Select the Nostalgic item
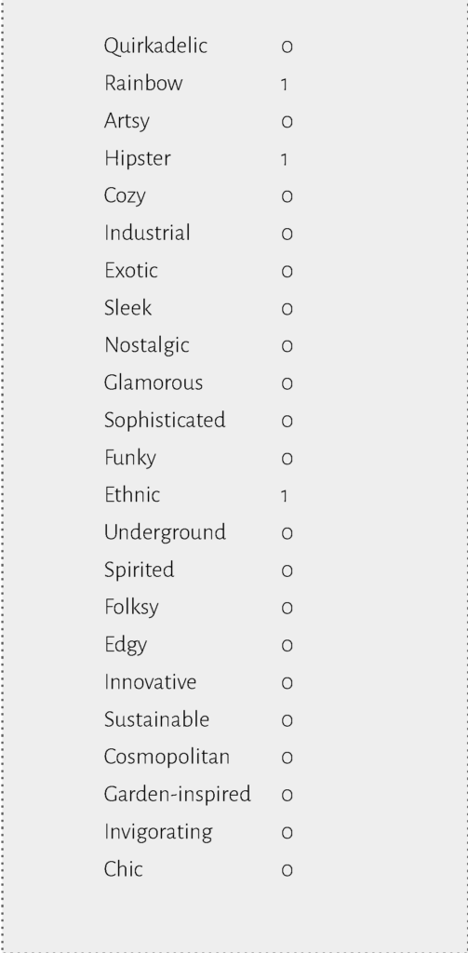 coord(146,346)
